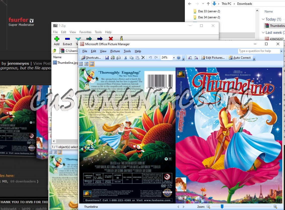
Task: Open the Explorer recent locations chevron
Action: pos(203,4)
